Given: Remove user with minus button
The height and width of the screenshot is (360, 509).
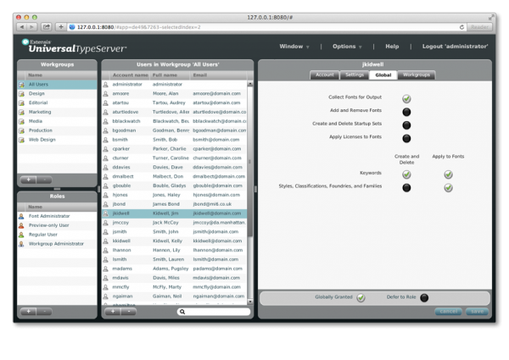Looking at the screenshot, I should [129, 312].
